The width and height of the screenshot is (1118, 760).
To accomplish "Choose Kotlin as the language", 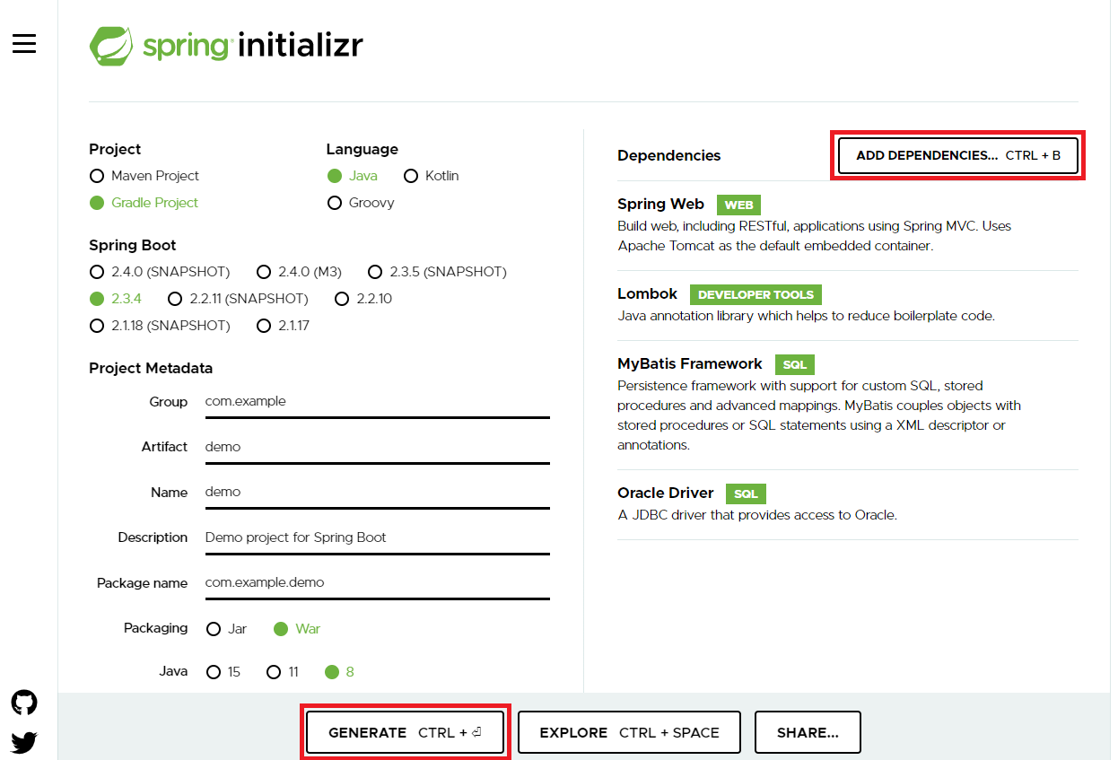I will tap(432, 176).
